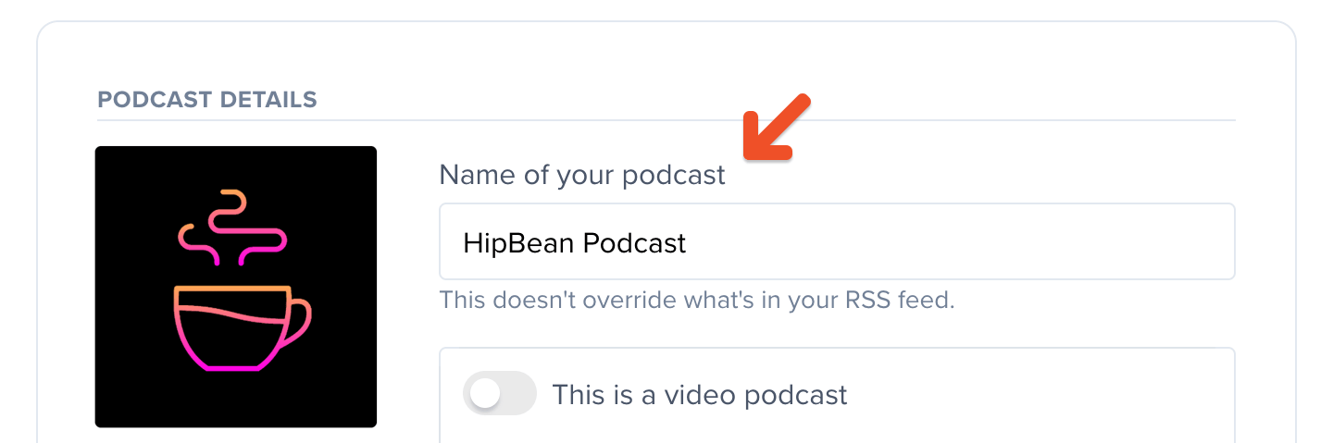Enable the video podcast toggle
The image size is (1333, 443).
[x=500, y=394]
